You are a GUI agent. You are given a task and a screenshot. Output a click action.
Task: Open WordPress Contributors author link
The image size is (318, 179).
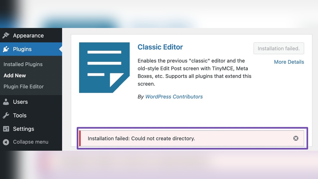pos(174,97)
